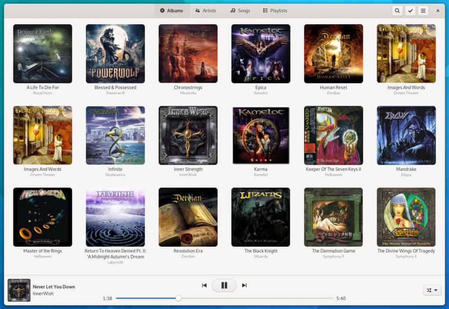Open Mandrake album cover by Edguy
Viewport: 449px width, 309px height.
406,135
